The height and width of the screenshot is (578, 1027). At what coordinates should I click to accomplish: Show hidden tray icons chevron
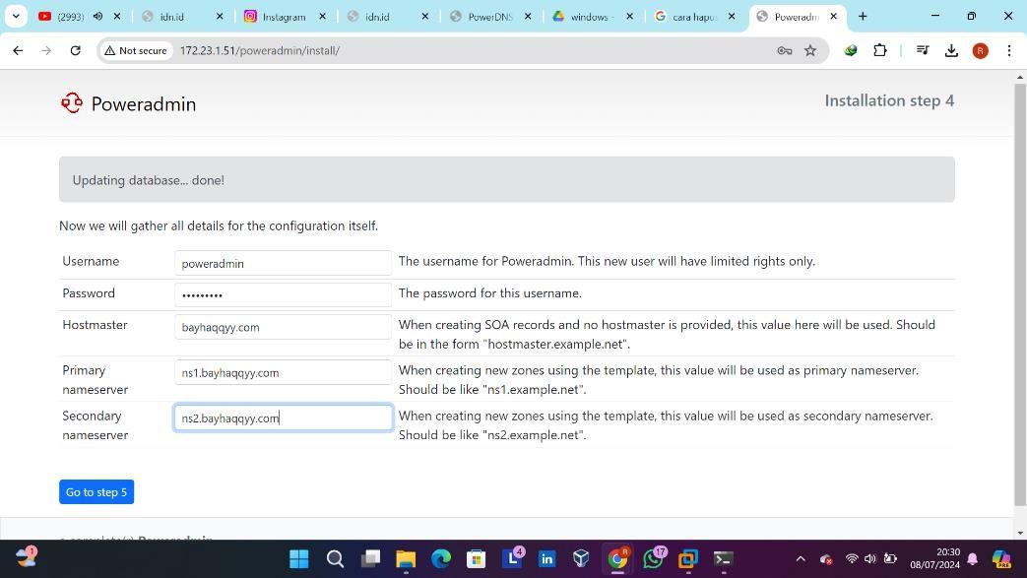pos(801,559)
